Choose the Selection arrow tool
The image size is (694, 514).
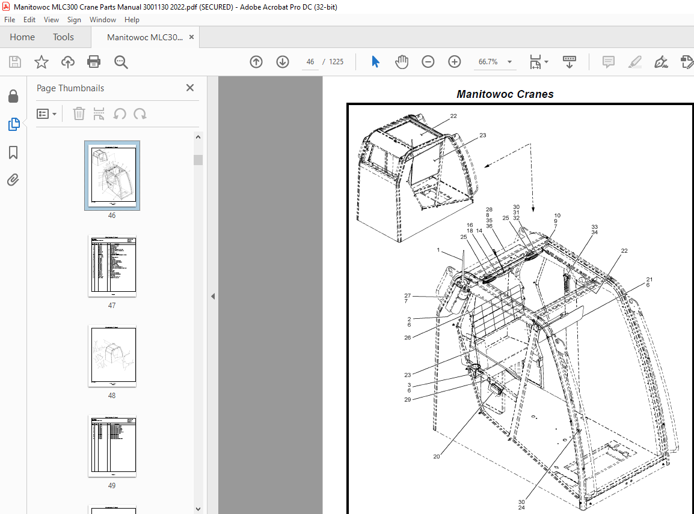click(x=375, y=62)
